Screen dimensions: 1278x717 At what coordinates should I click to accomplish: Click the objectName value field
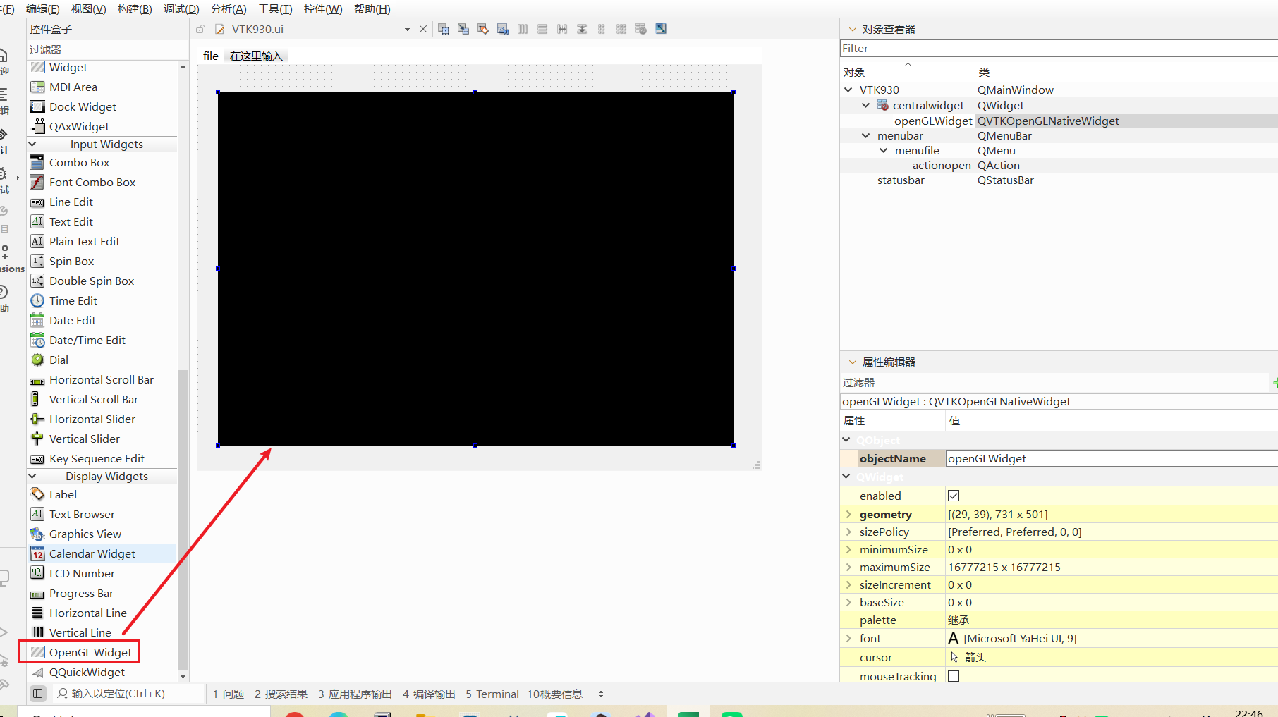[x=1112, y=458]
